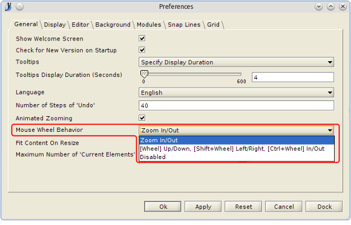Open the Tooltips dropdown
This screenshot has height=225, width=351.
tap(236, 62)
